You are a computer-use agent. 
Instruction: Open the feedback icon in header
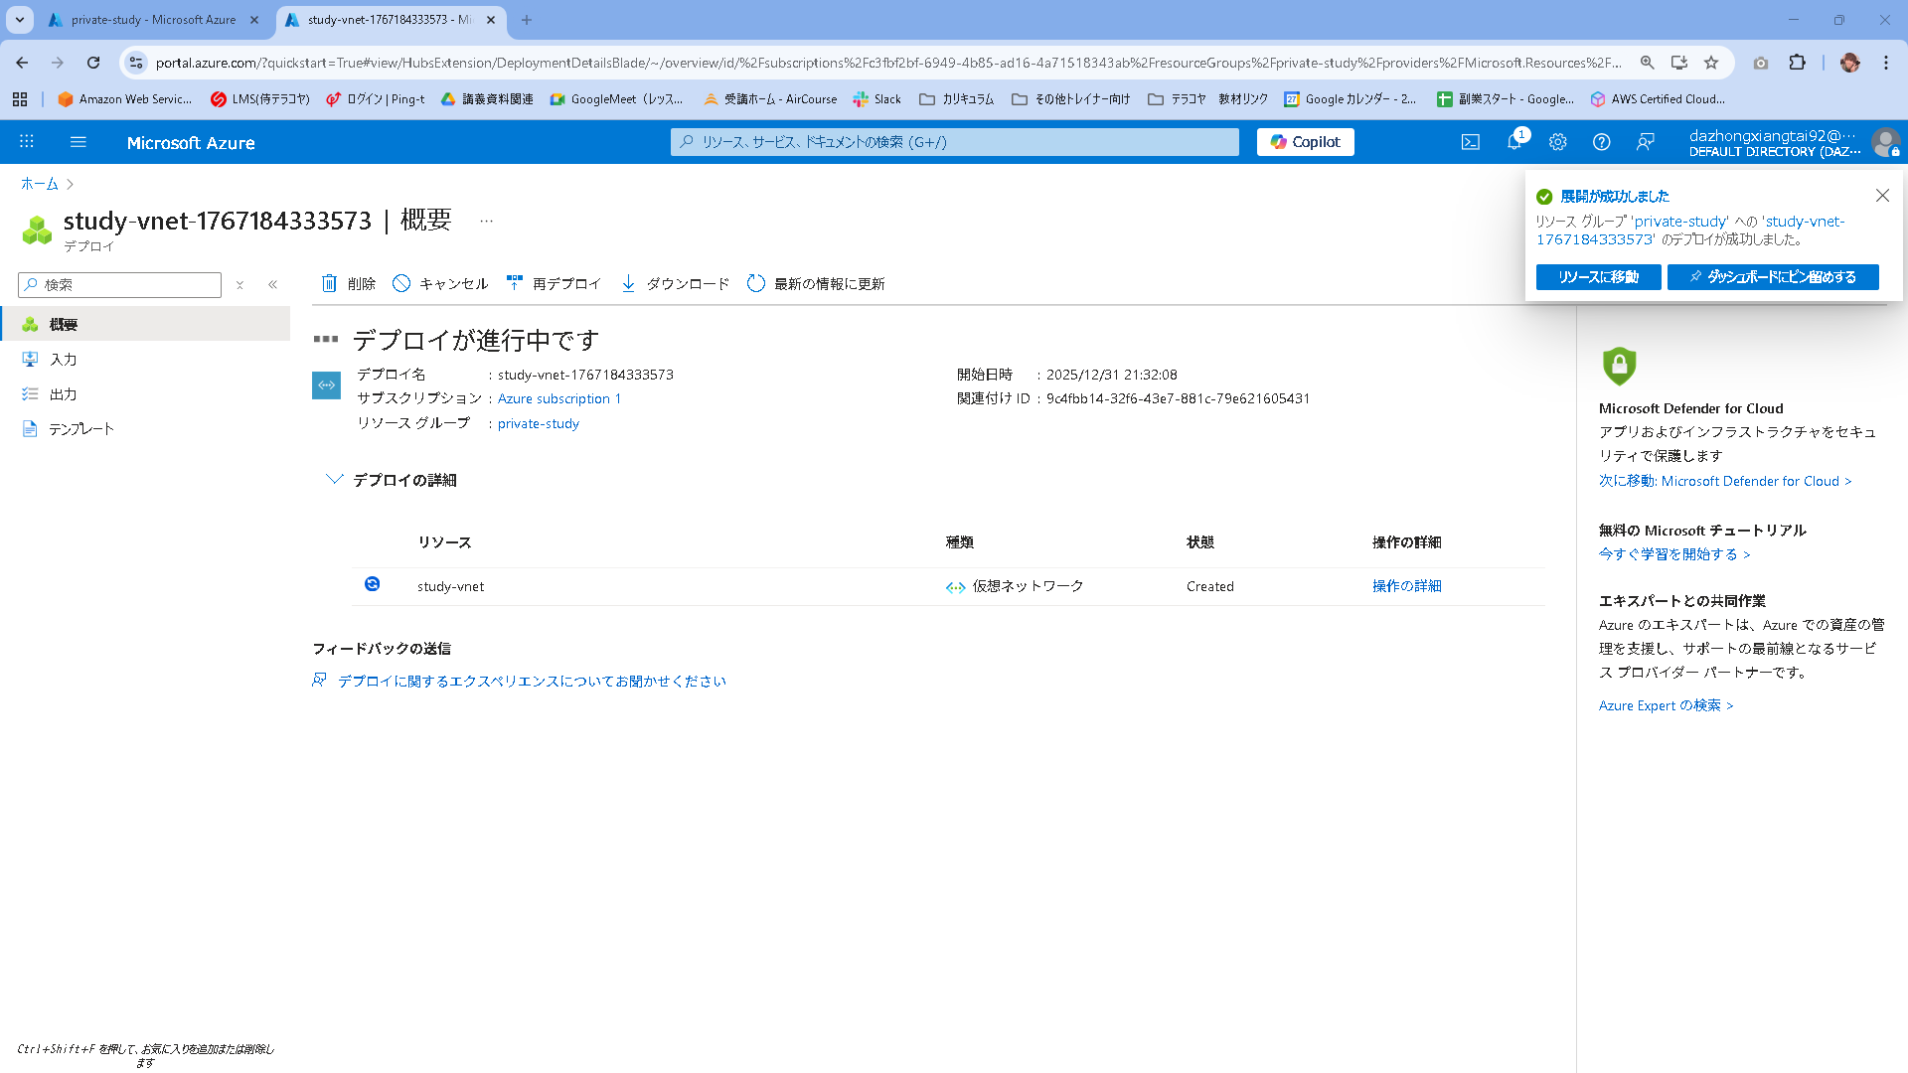tap(1645, 142)
